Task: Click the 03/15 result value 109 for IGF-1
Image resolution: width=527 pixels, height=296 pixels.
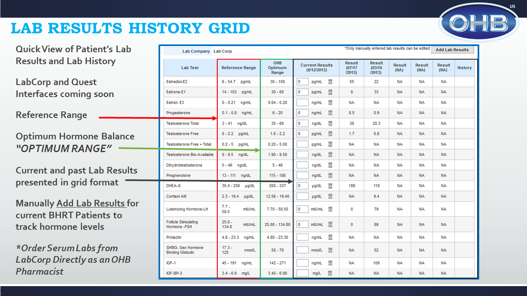Action: point(376,263)
